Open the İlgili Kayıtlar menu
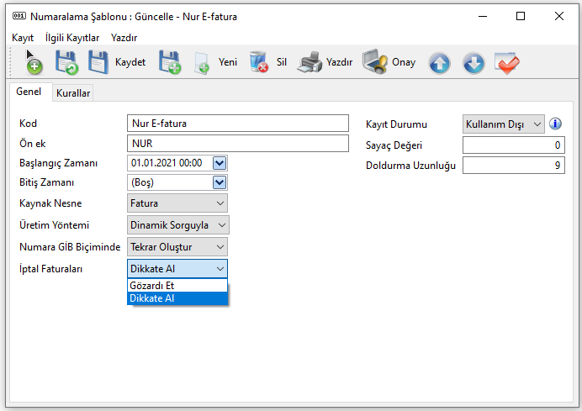 pyautogui.click(x=72, y=38)
